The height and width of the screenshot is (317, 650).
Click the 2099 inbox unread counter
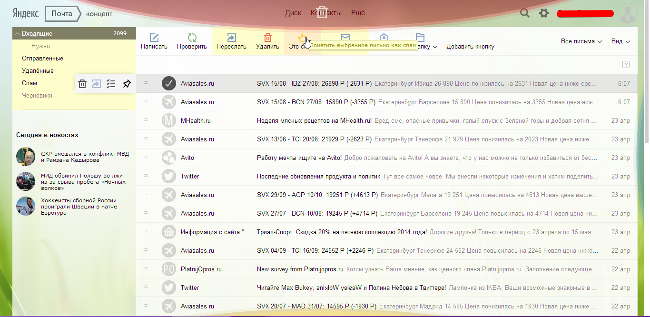point(120,33)
